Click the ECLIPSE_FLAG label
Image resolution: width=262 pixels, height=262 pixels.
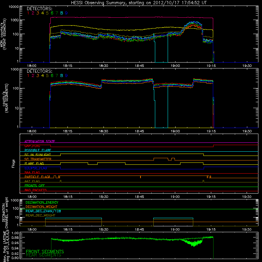coord(36,168)
